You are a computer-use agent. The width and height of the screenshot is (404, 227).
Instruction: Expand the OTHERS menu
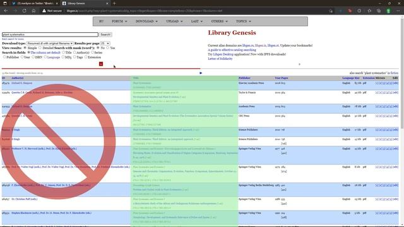[219, 21]
